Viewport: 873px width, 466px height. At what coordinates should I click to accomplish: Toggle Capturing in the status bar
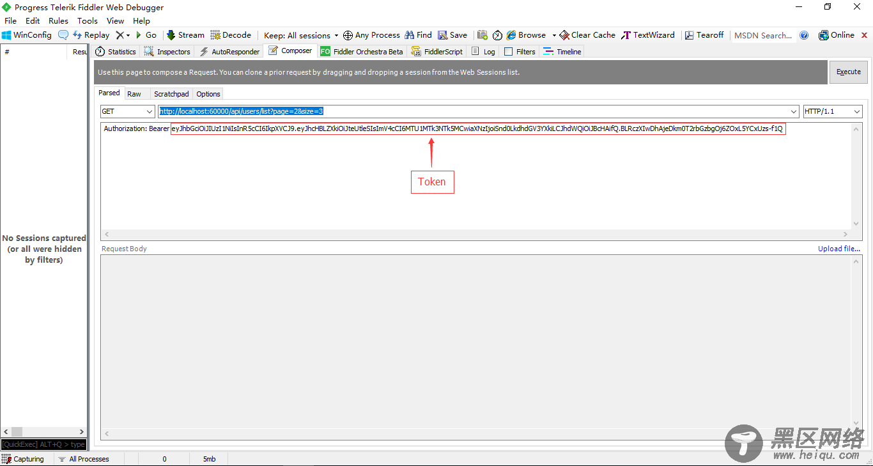23,459
